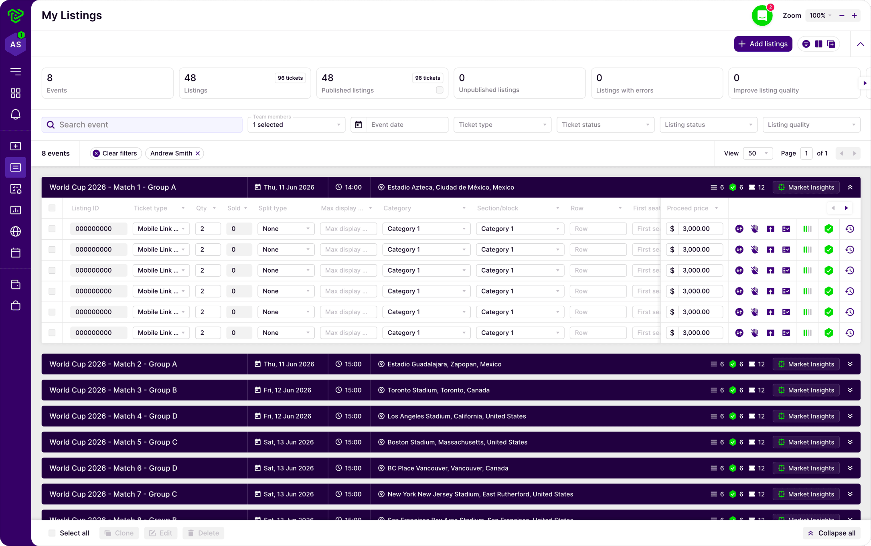Open the reports chart icon in sidebar
This screenshot has width=871, height=546.
[x=16, y=210]
